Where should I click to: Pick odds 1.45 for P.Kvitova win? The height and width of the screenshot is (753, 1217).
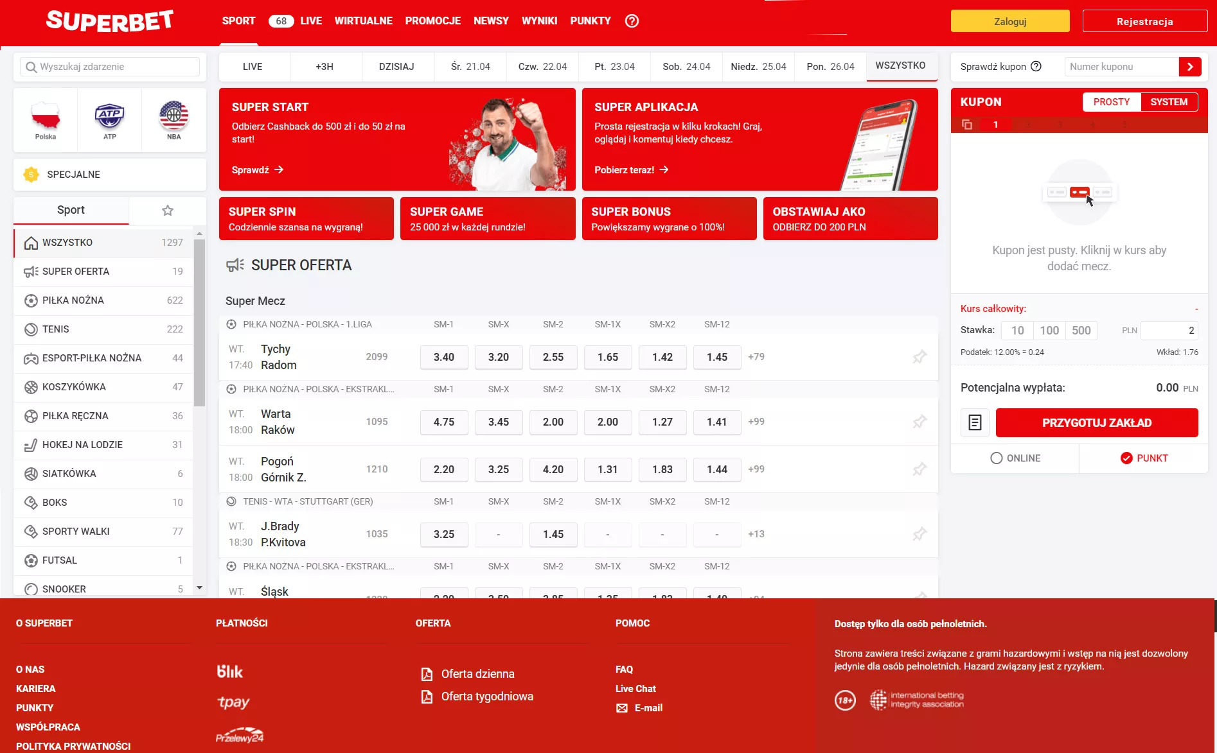pos(553,534)
